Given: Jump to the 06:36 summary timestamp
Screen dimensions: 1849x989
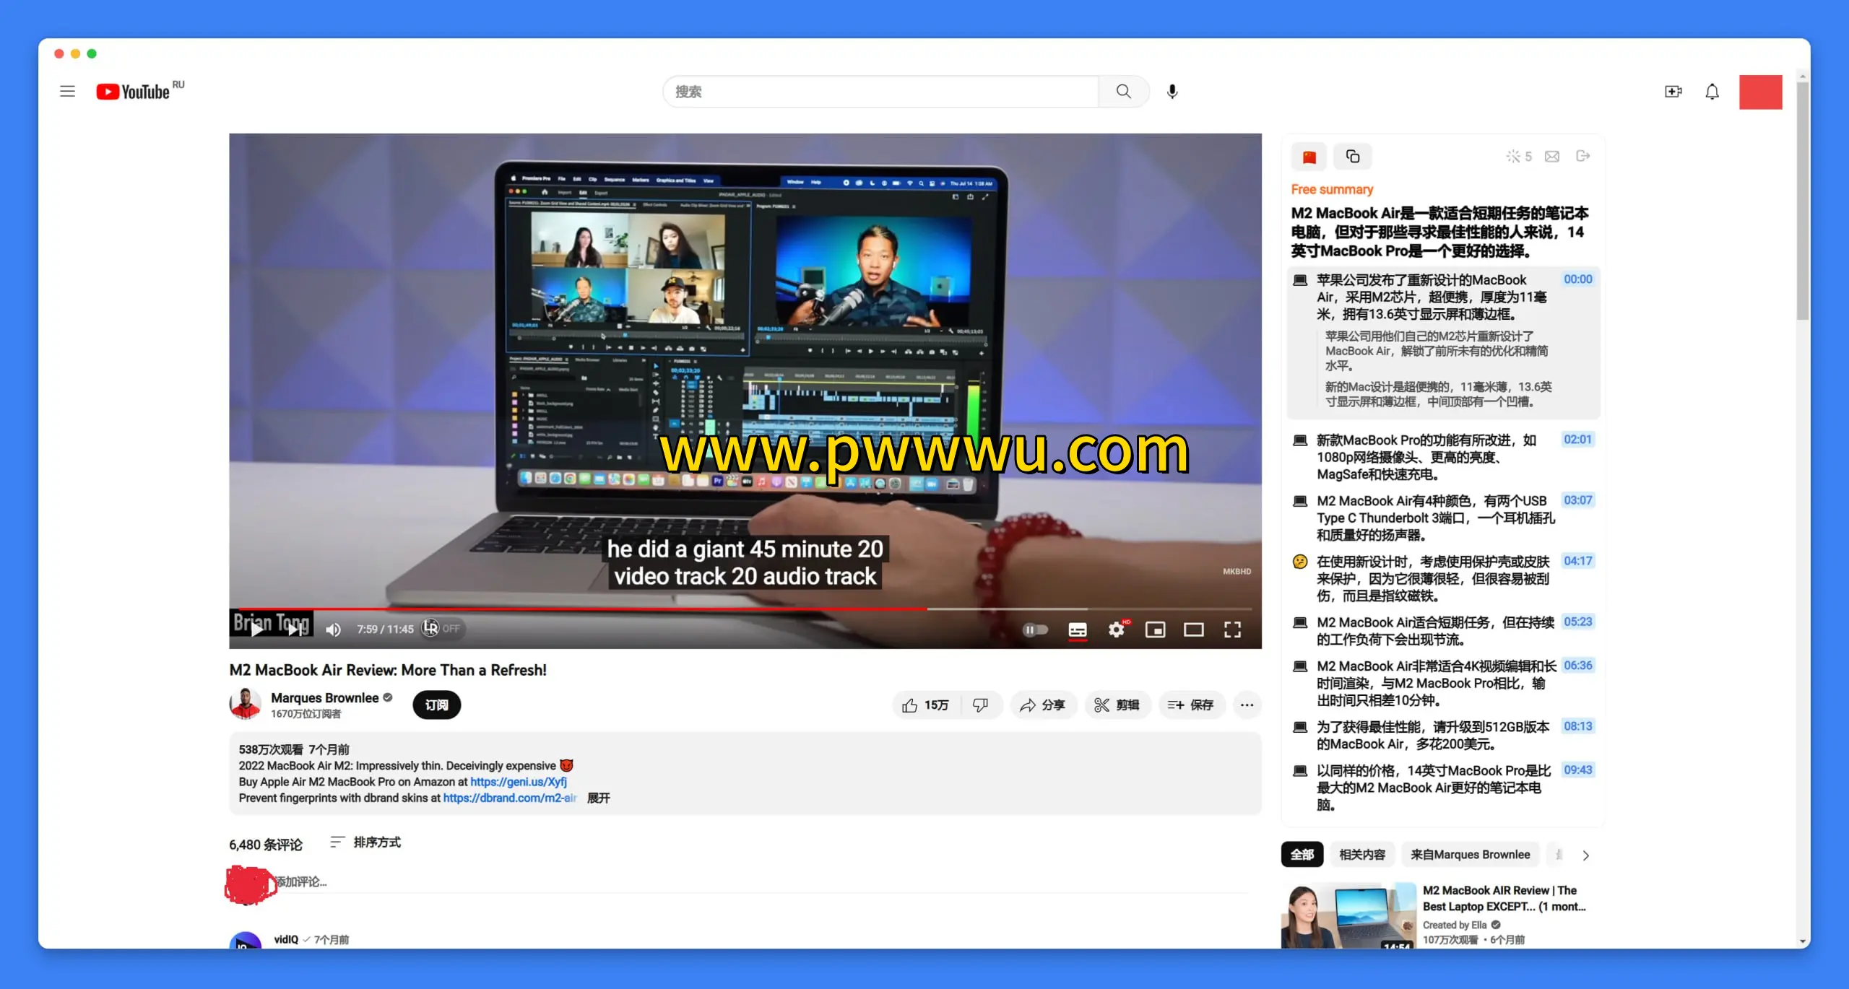Looking at the screenshot, I should [x=1577, y=666].
